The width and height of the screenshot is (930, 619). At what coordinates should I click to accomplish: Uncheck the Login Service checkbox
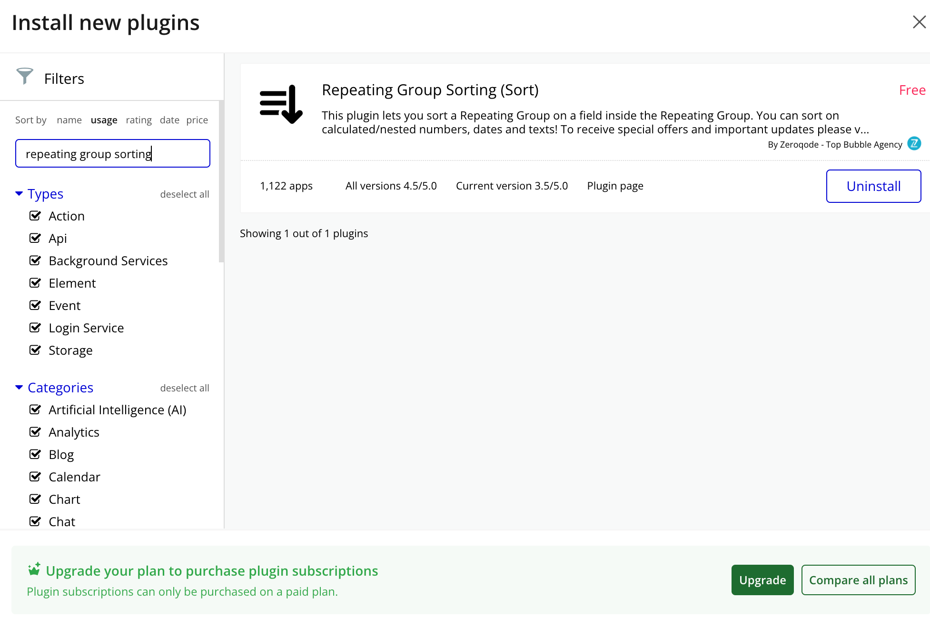point(35,328)
